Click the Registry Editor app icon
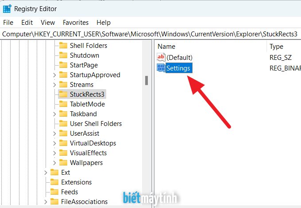The width and height of the screenshot is (301, 208). coord(7,9)
